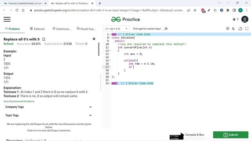251x141 pixels.
Task: Open a new browser tab
Action: click(100, 4)
